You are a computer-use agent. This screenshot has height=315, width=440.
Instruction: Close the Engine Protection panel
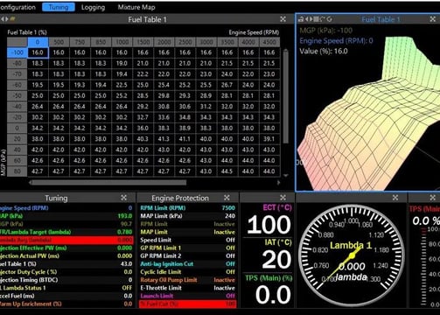(x=227, y=198)
